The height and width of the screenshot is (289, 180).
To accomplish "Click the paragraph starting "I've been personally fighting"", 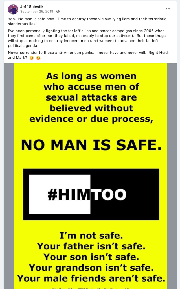I will (x=87, y=38).
